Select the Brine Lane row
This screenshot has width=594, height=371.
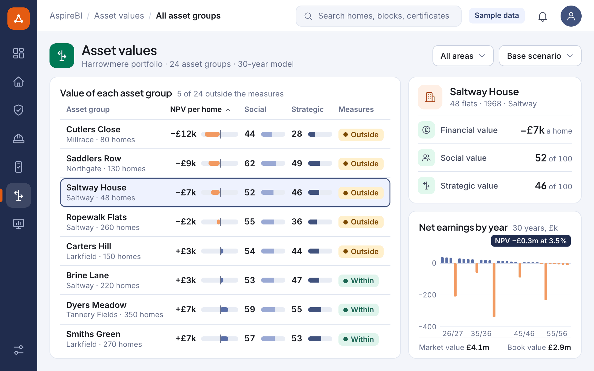225,280
